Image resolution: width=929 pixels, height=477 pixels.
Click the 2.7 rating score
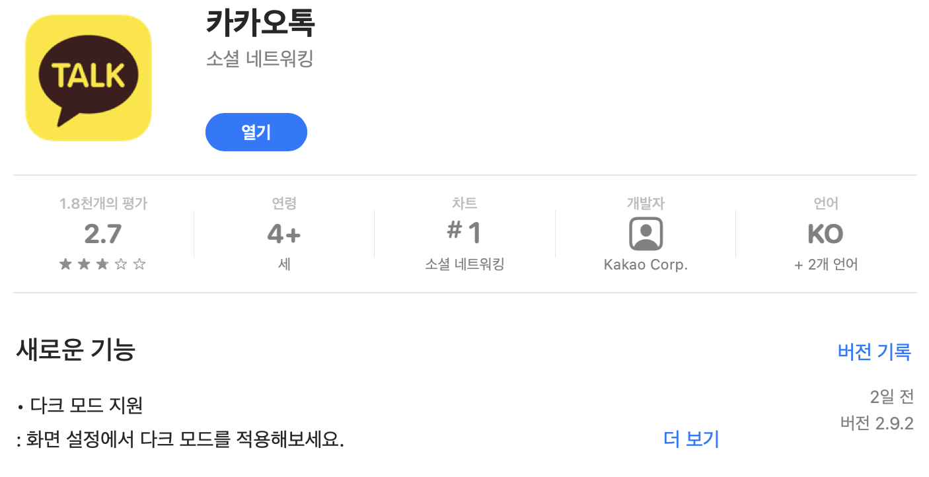(x=102, y=234)
